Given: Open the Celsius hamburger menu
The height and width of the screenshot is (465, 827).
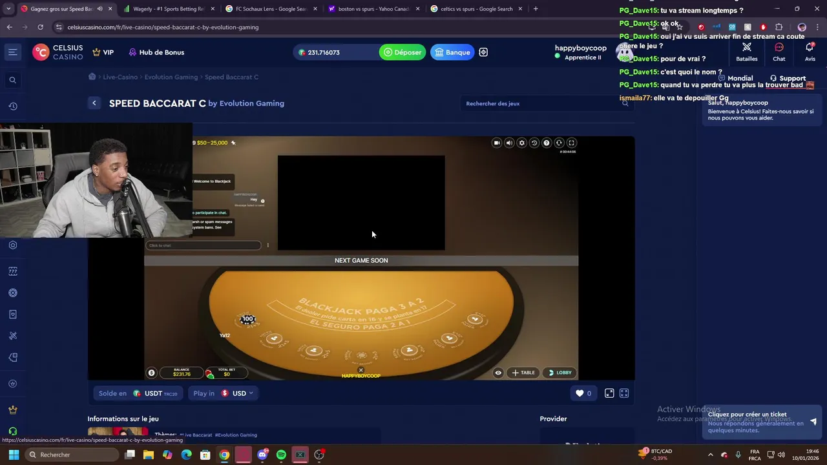Looking at the screenshot, I should [x=12, y=52].
